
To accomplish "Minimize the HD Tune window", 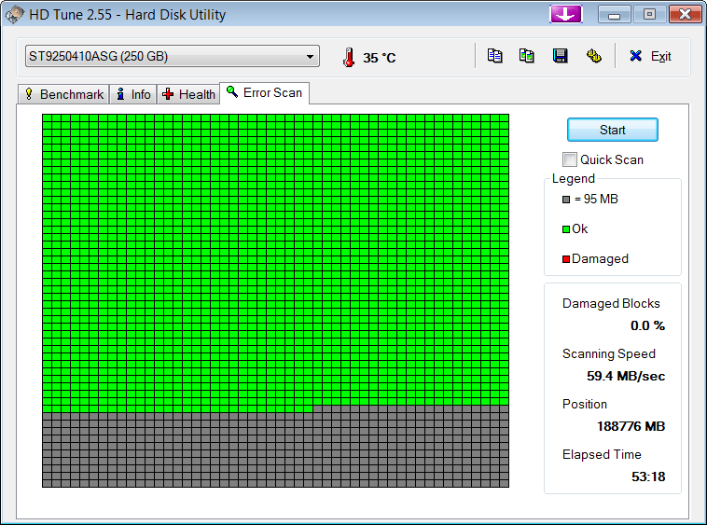I will [614, 14].
